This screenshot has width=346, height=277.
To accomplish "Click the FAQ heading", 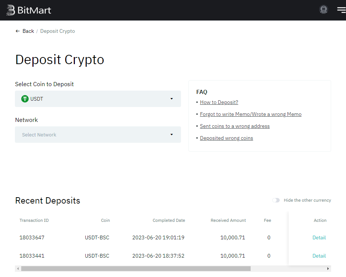I will 202,92.
